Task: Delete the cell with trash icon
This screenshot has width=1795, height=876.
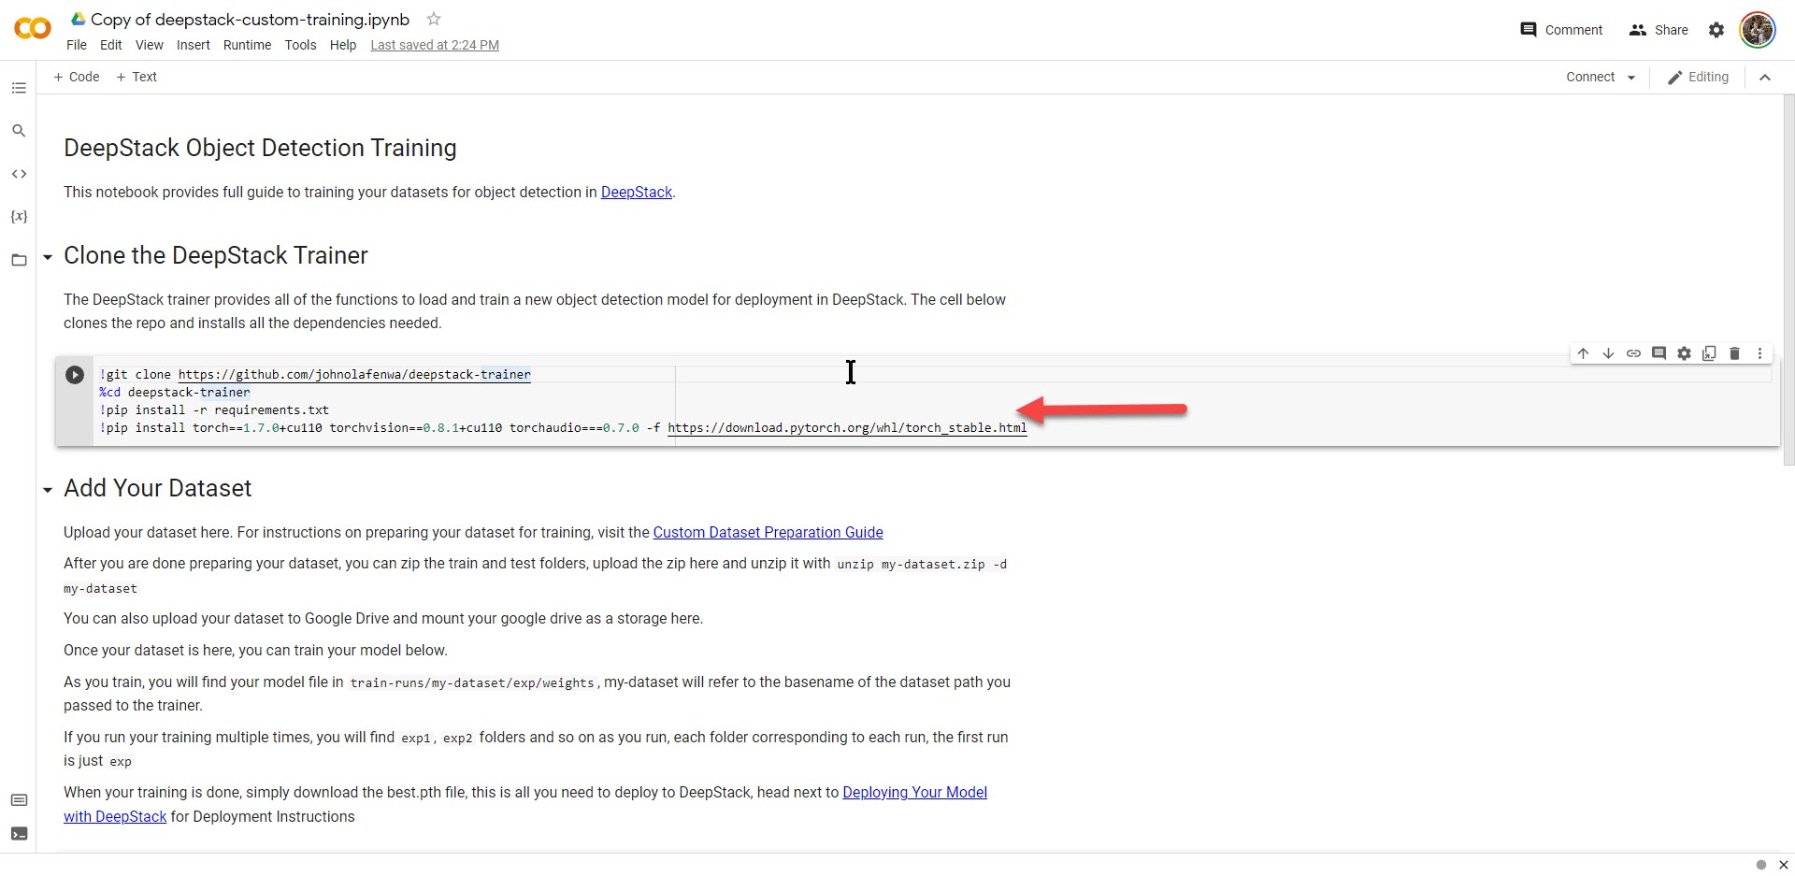Action: (x=1734, y=353)
